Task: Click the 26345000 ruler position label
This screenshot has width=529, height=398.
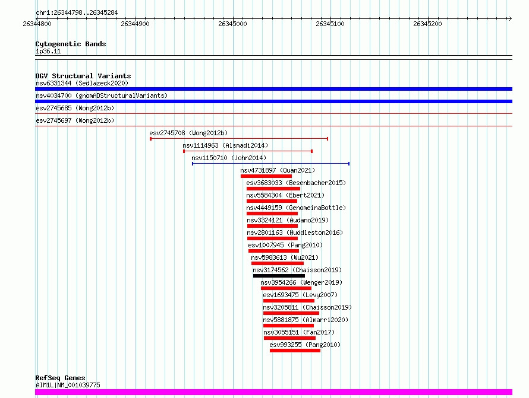Action: [232, 24]
